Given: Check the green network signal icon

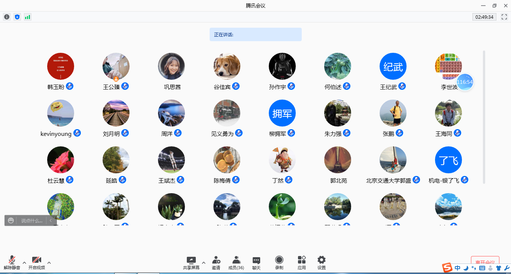Looking at the screenshot, I should click(x=28, y=17).
